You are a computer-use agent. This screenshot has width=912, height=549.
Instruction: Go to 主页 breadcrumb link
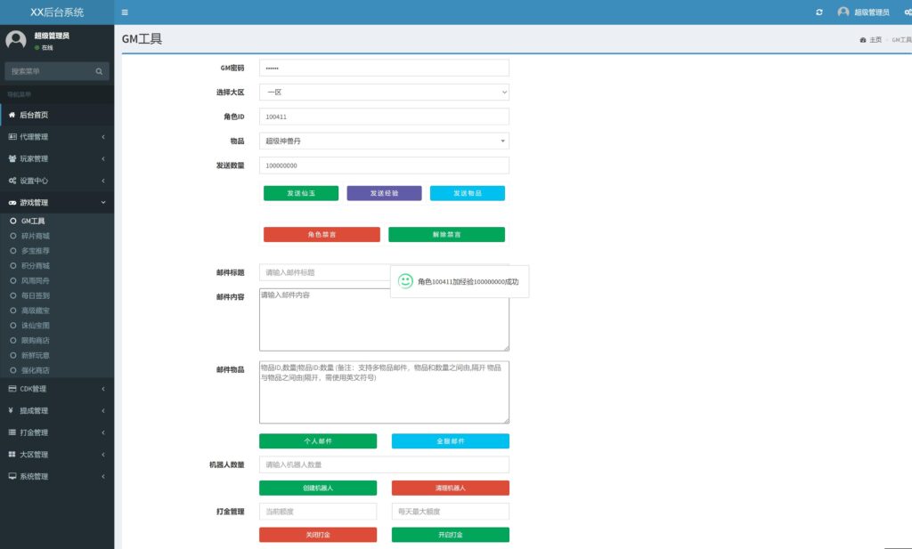tap(875, 40)
